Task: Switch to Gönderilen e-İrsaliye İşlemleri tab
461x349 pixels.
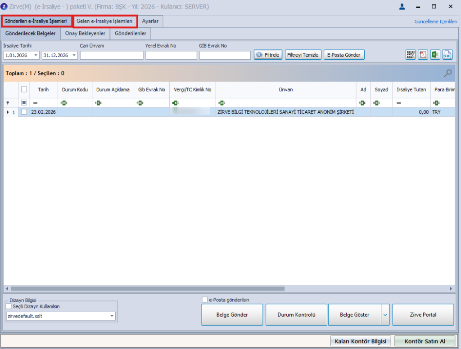Action: (36, 21)
